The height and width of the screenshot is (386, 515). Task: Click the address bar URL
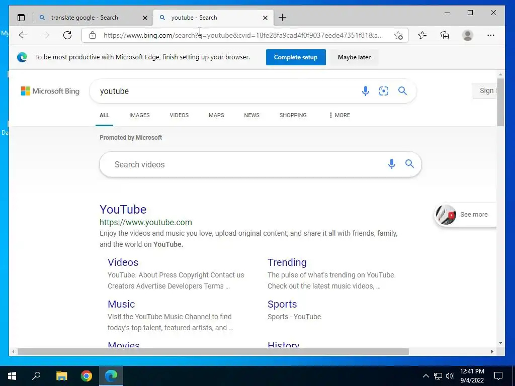point(243,35)
